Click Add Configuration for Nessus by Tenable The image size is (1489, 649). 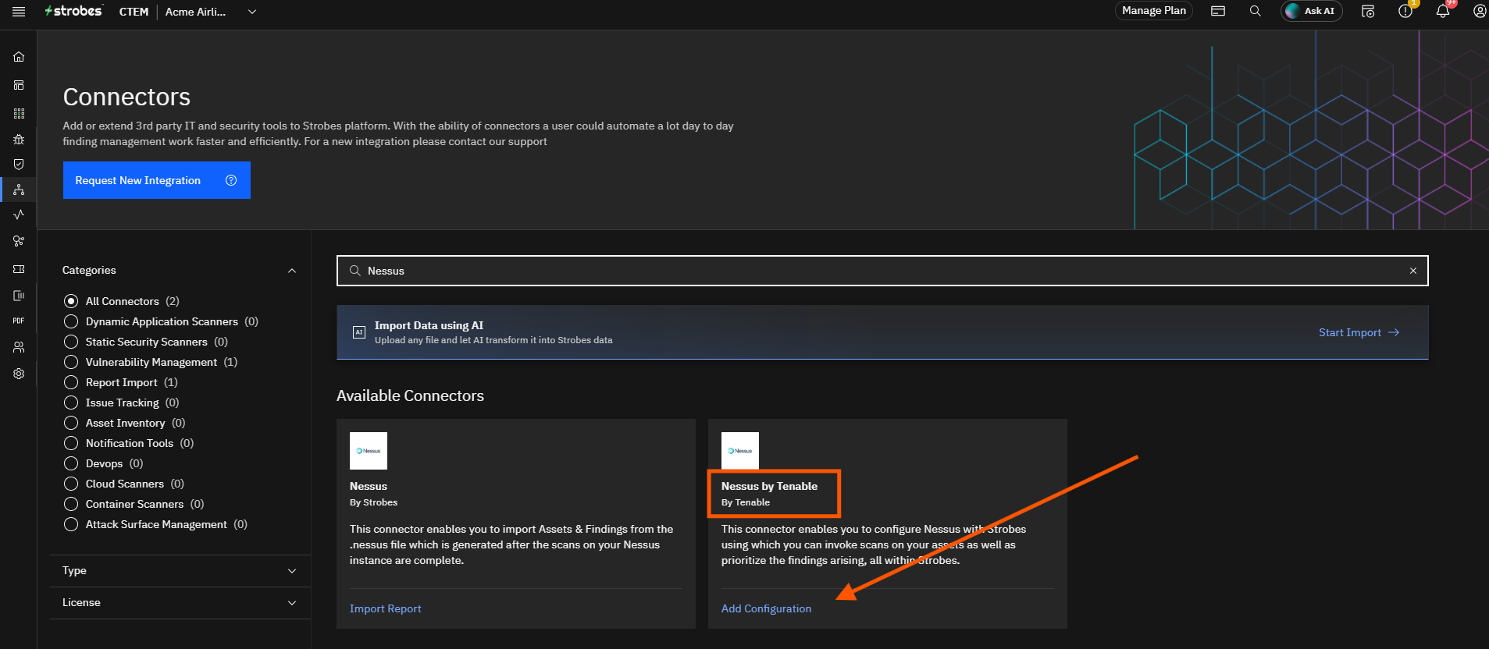pos(766,608)
